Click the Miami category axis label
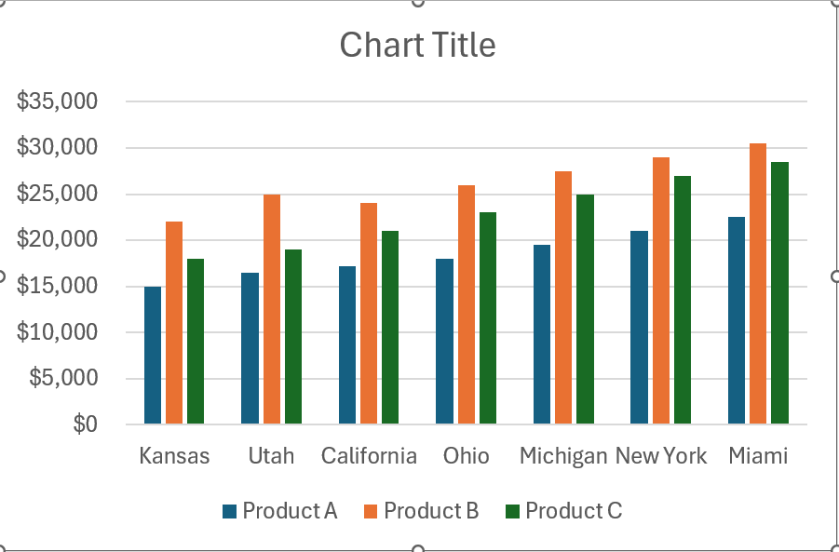Screen dimensions: 839x552 [758, 456]
